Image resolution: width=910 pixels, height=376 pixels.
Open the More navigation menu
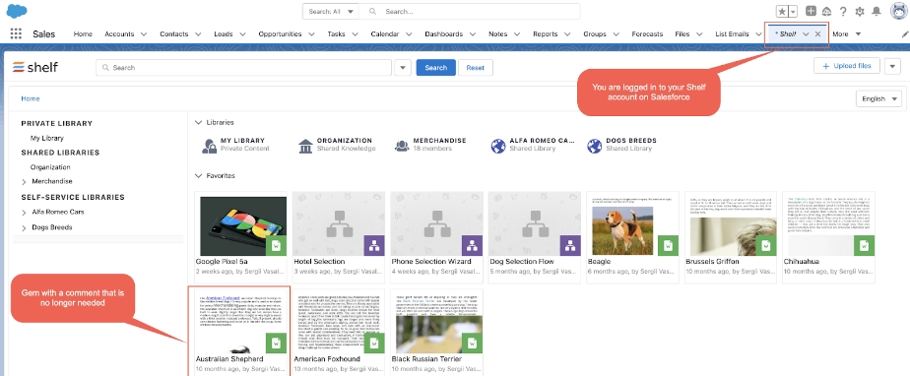point(846,34)
